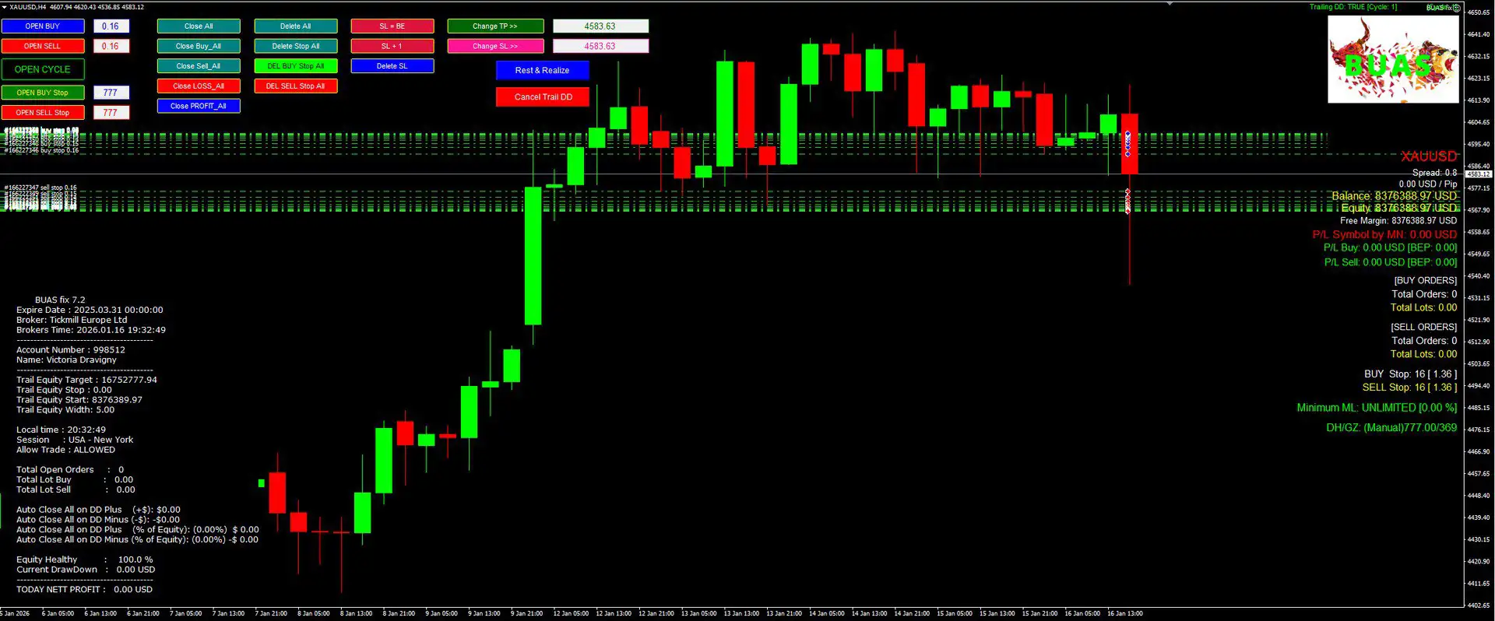The width and height of the screenshot is (1495, 621).
Task: Click the OPEN BUY Stop button
Action: [43, 93]
